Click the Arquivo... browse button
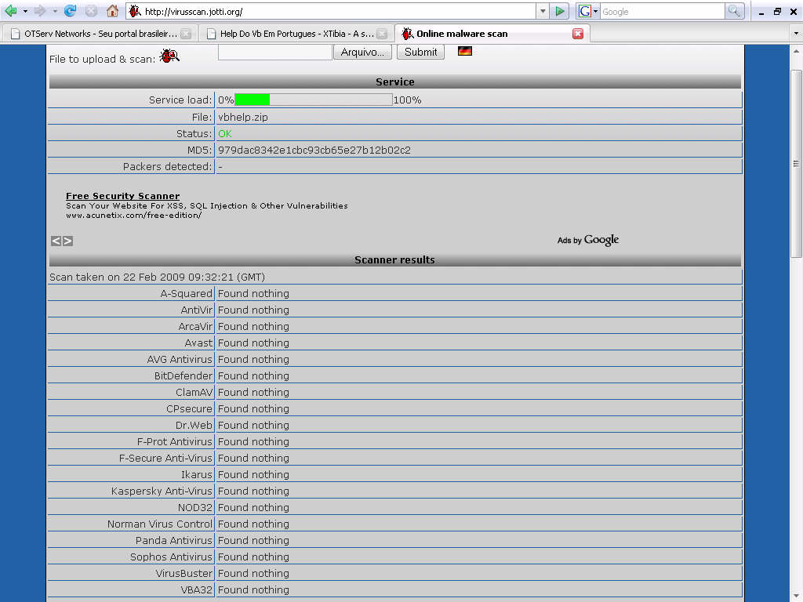The image size is (803, 602). pyautogui.click(x=362, y=52)
